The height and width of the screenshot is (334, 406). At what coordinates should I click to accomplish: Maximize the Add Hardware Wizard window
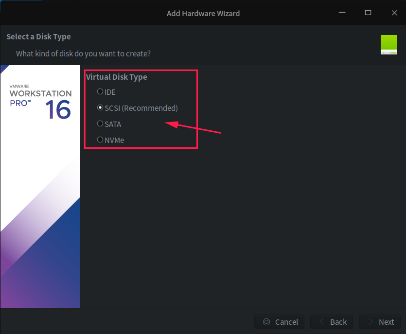coord(368,13)
